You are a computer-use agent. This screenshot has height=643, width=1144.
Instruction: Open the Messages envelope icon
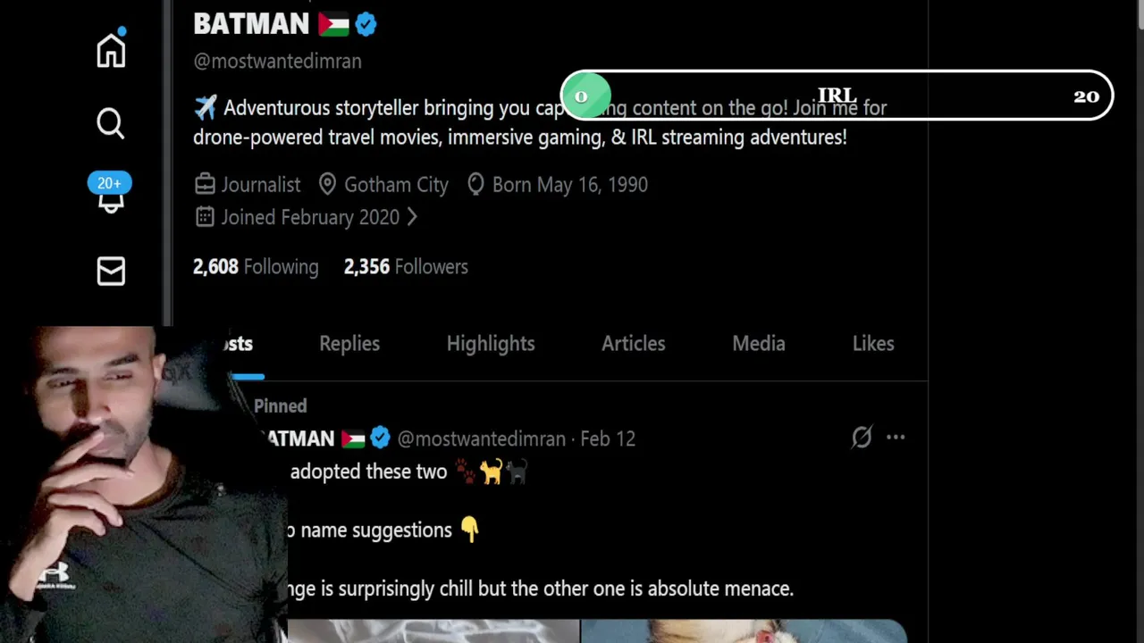(111, 271)
